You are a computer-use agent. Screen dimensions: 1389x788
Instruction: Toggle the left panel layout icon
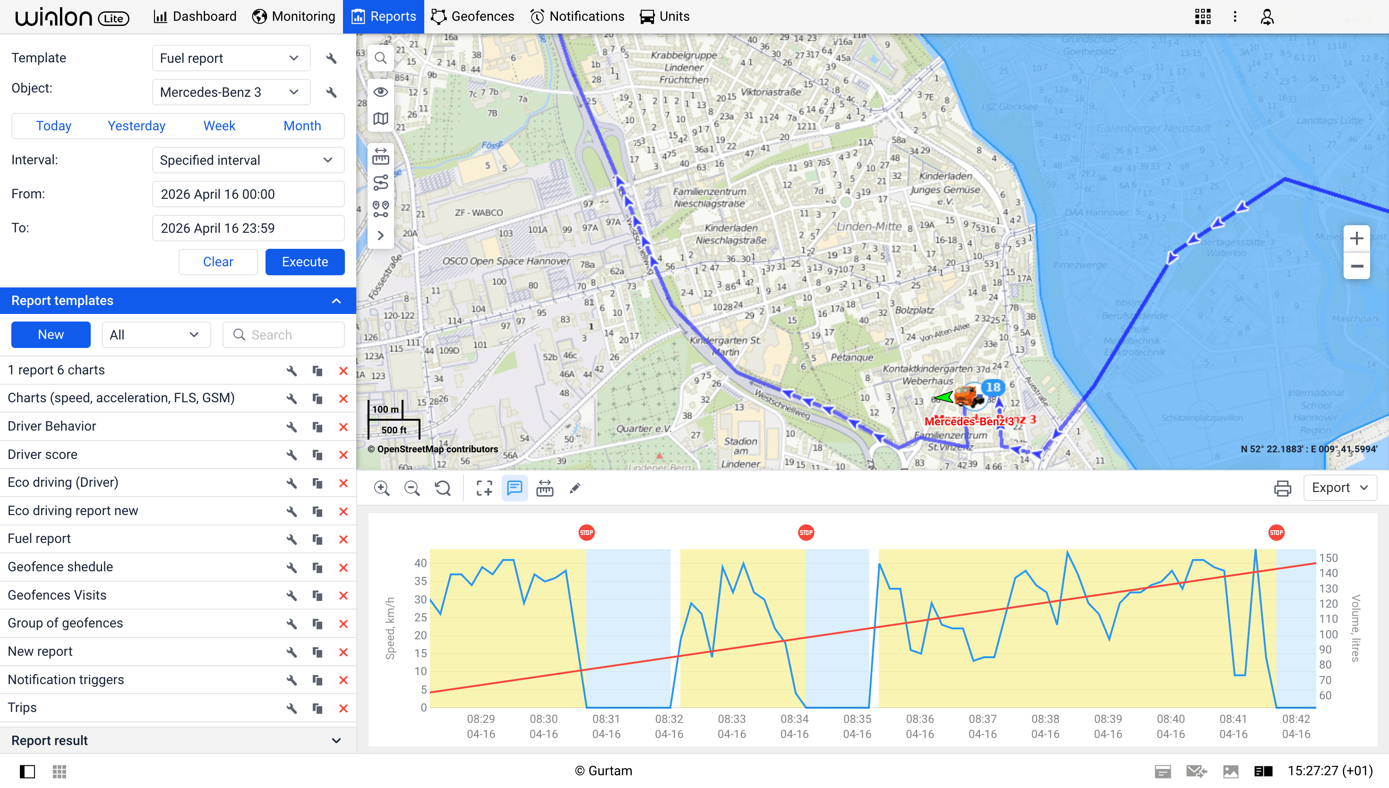tap(27, 771)
